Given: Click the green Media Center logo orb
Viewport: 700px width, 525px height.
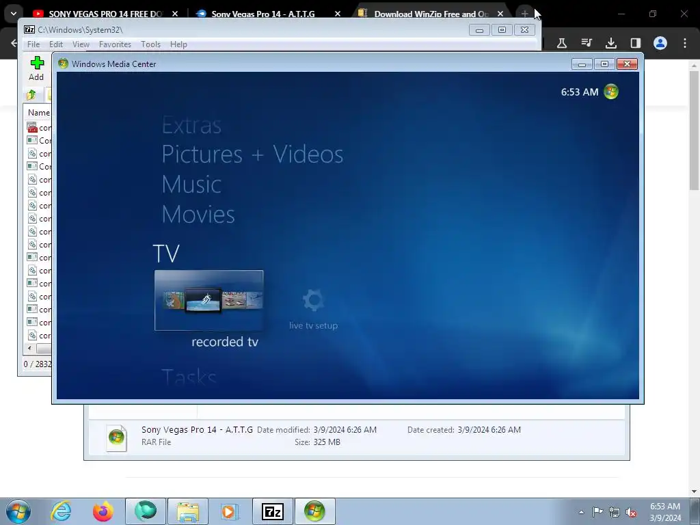Looking at the screenshot, I should [611, 92].
